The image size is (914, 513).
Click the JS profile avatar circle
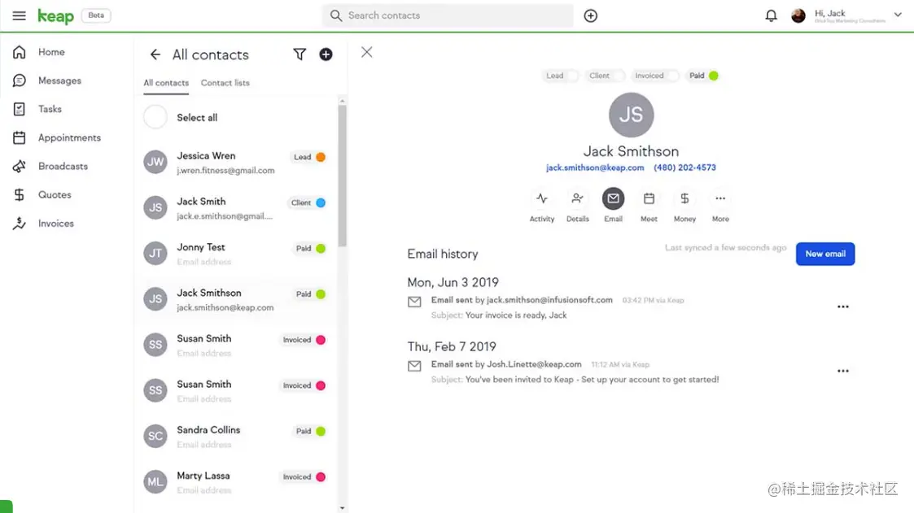tap(632, 115)
